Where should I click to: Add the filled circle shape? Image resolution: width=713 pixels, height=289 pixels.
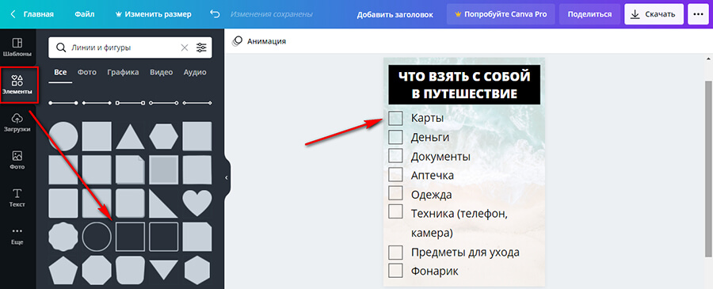[63, 136]
